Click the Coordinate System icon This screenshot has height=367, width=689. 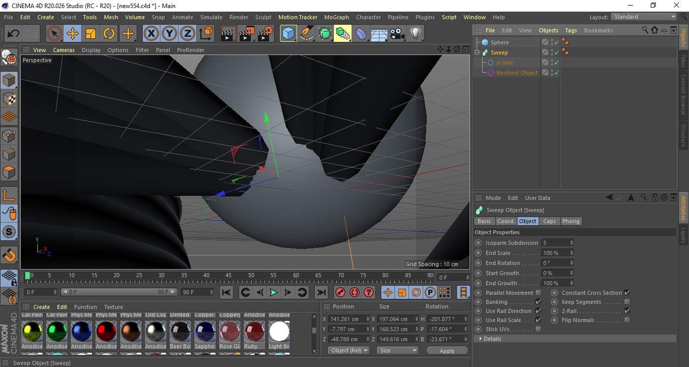(206, 34)
